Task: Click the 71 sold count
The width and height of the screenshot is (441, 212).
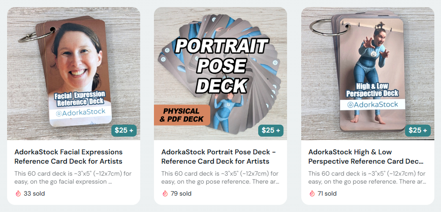Action: [328, 193]
